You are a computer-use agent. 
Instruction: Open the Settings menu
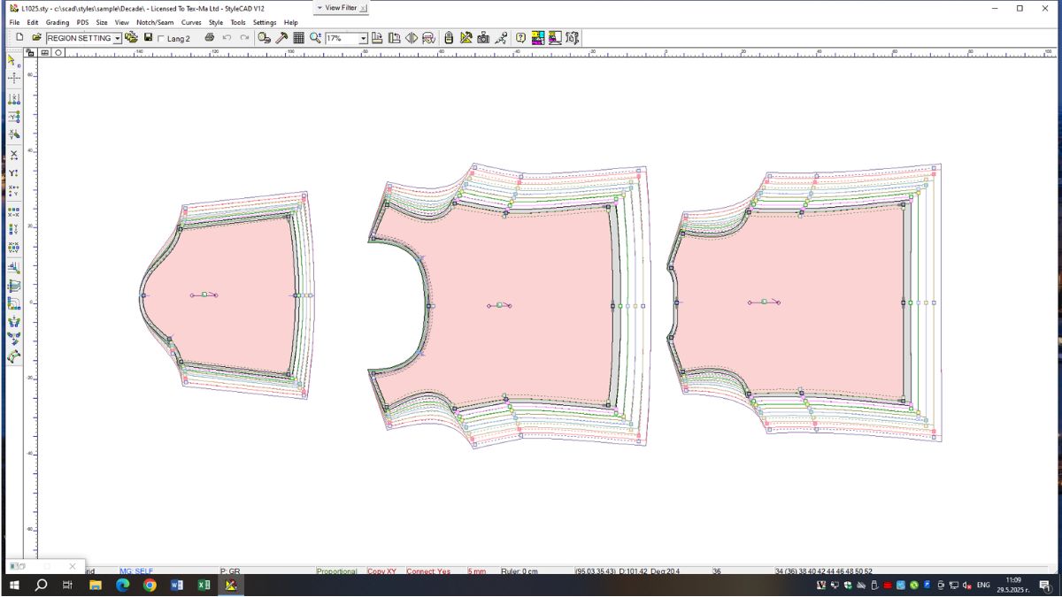pos(265,22)
